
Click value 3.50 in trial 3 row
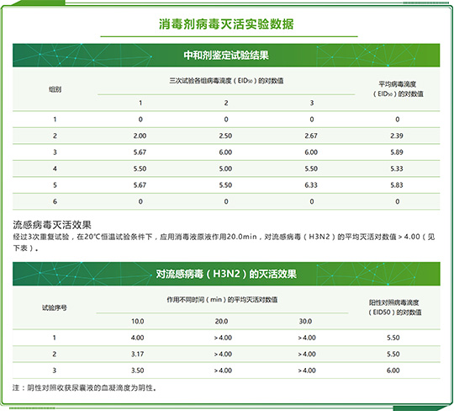click(x=138, y=371)
